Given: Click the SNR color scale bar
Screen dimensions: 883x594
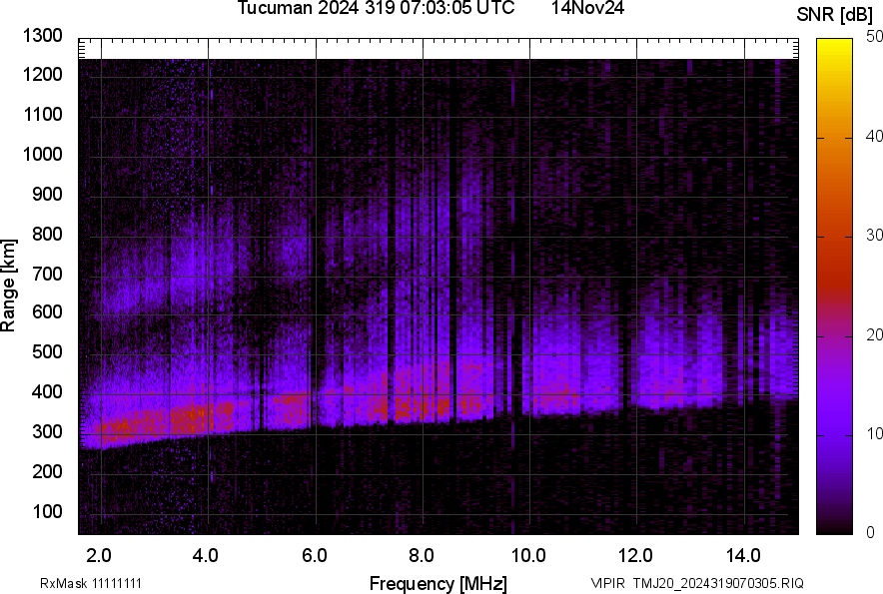Looking at the screenshot, I should [x=835, y=287].
